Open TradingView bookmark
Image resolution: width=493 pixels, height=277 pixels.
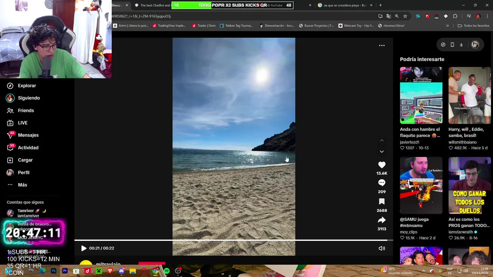coord(169,26)
